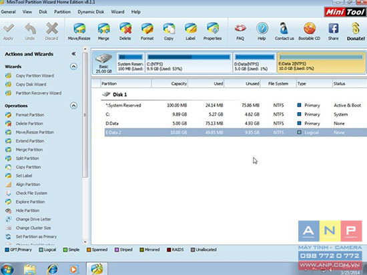Collapse the Operations section
This screenshot has width=367, height=275.
(x=73, y=105)
